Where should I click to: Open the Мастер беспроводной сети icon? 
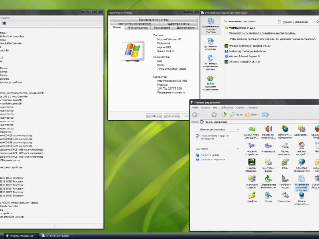(x=285, y=149)
